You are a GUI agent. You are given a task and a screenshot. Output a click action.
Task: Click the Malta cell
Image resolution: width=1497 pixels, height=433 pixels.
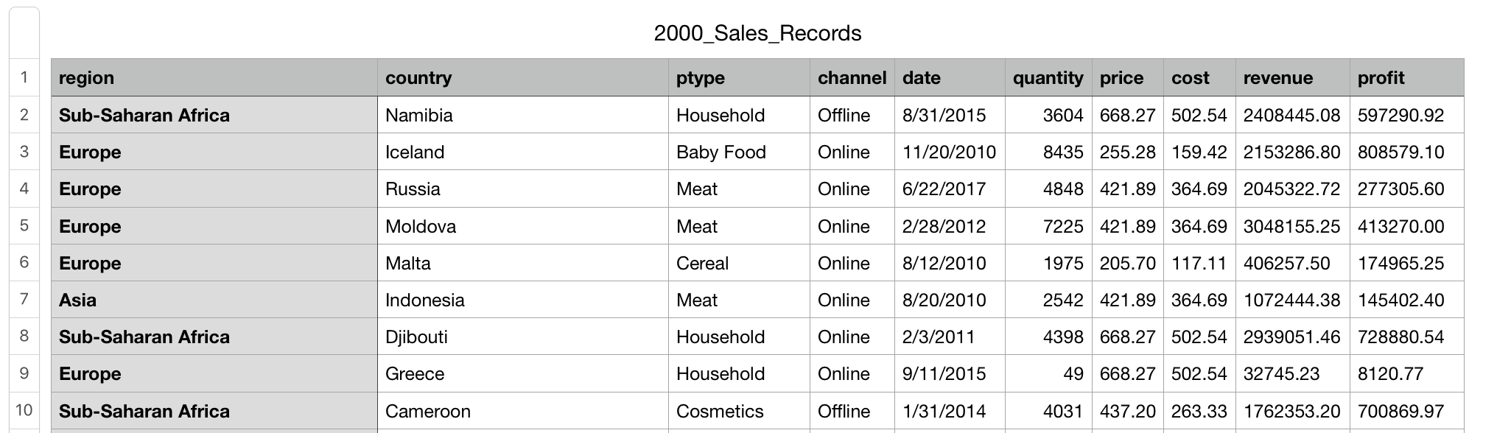[x=522, y=263]
